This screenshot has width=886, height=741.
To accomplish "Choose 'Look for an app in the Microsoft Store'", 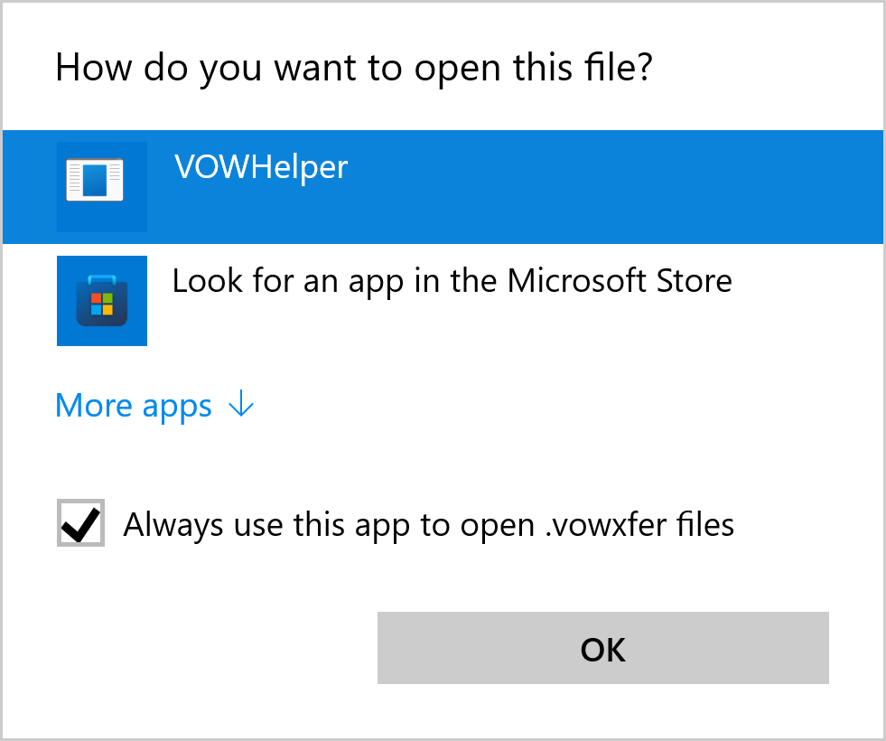I will tap(452, 281).
